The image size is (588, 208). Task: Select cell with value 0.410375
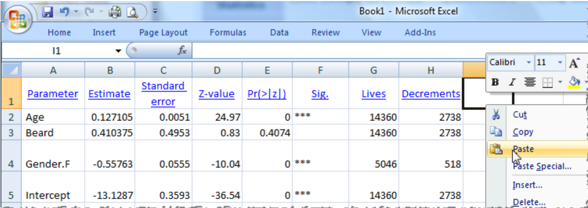coord(110,132)
